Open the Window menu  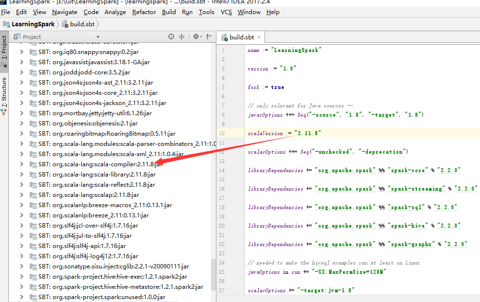[x=249, y=12]
